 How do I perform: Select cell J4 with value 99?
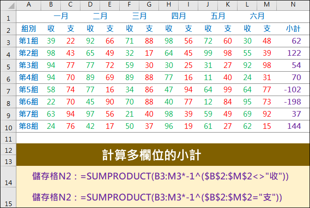tap(208, 53)
